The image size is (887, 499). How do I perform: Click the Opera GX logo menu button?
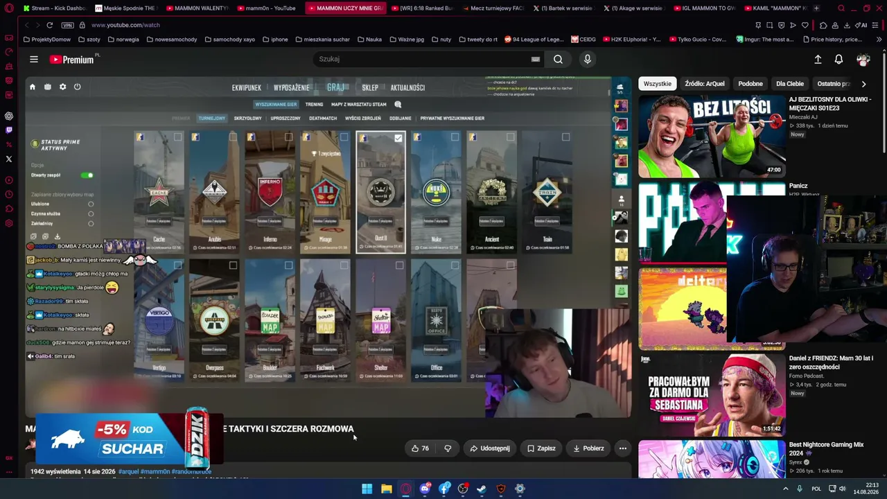pyautogui.click(x=9, y=8)
